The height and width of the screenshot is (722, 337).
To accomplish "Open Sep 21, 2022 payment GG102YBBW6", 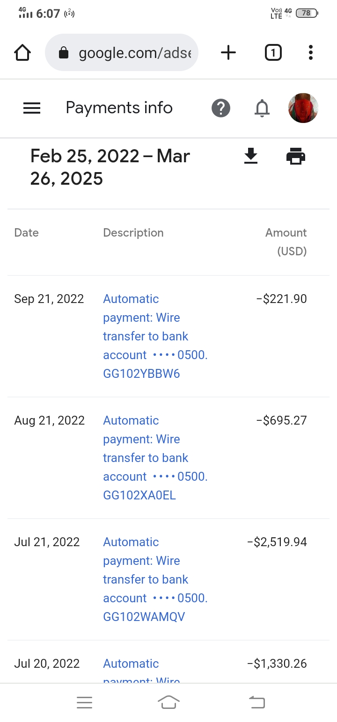I will pos(155,336).
